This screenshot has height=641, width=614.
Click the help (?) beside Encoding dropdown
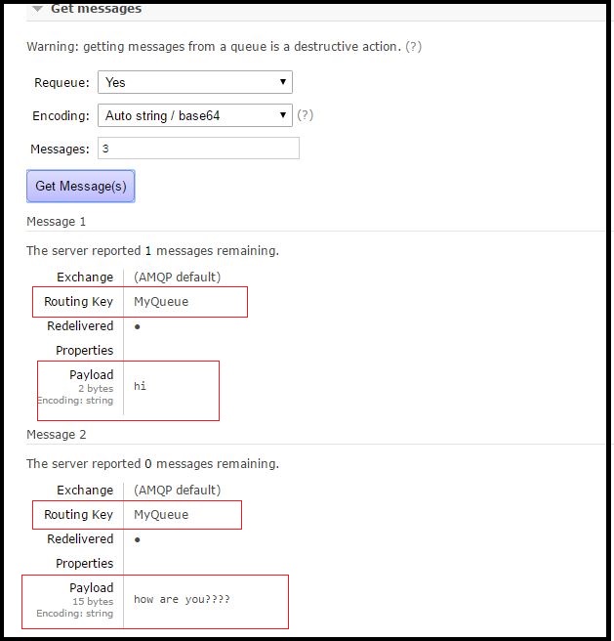click(306, 115)
